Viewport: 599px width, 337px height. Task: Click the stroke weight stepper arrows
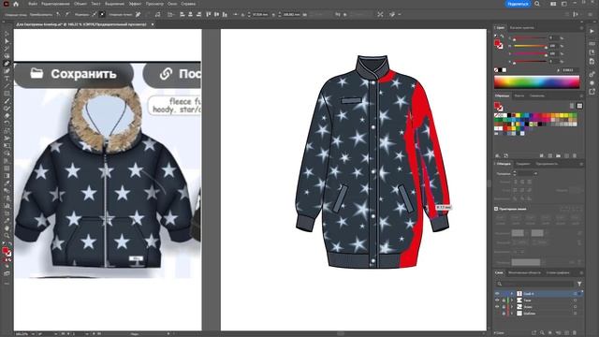515,173
